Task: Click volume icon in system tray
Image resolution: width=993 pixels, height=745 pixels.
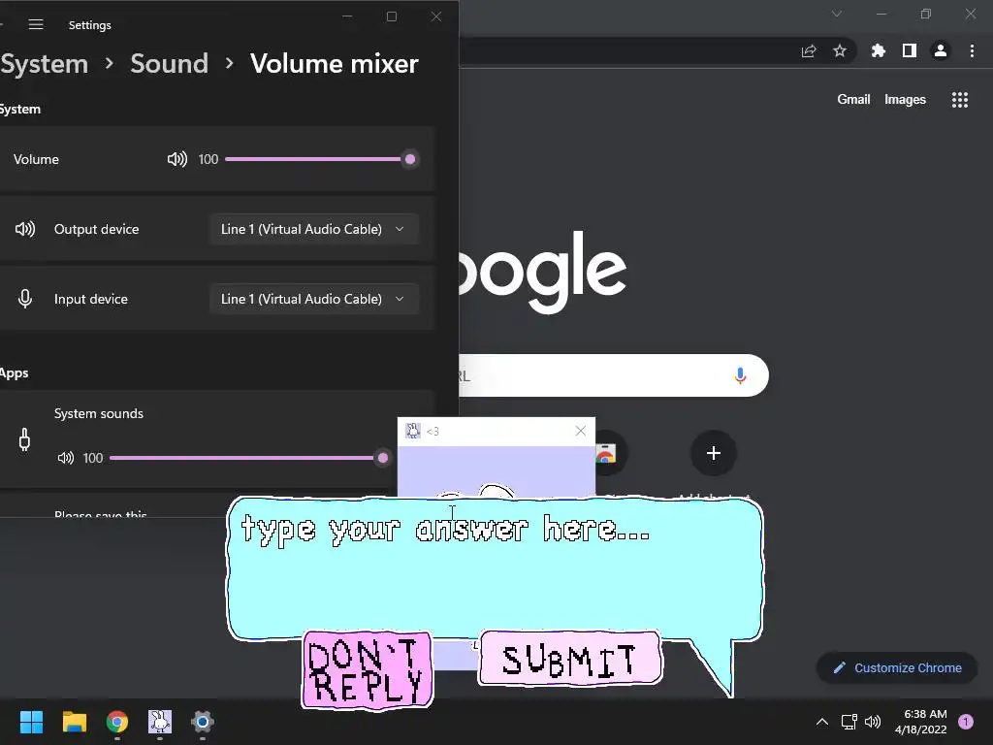Action: (873, 722)
